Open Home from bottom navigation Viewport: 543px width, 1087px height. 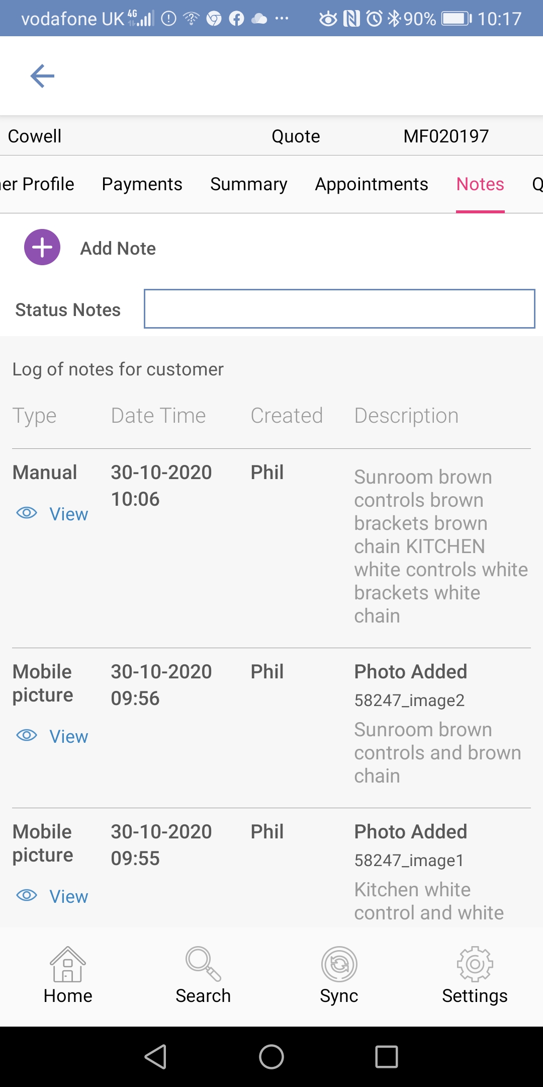(68, 974)
